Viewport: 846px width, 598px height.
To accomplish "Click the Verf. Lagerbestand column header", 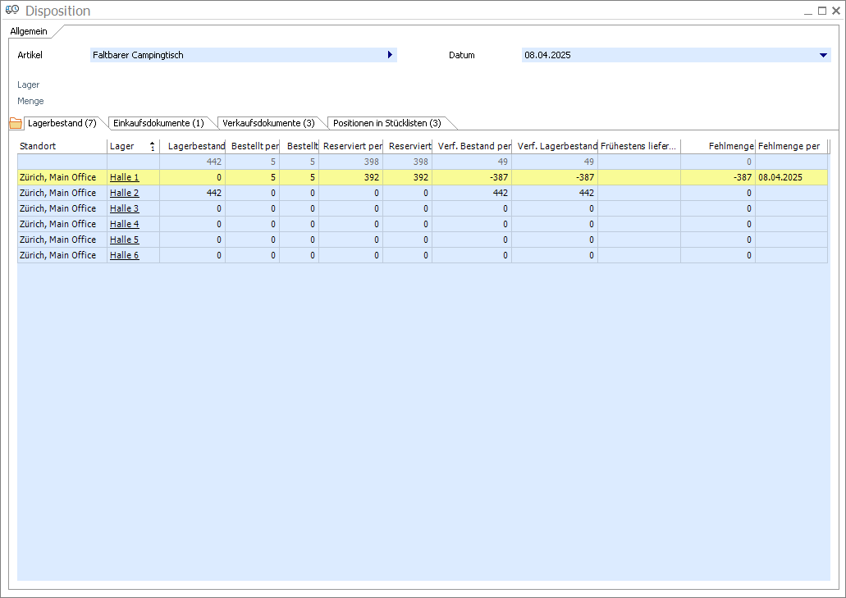I will (555, 146).
